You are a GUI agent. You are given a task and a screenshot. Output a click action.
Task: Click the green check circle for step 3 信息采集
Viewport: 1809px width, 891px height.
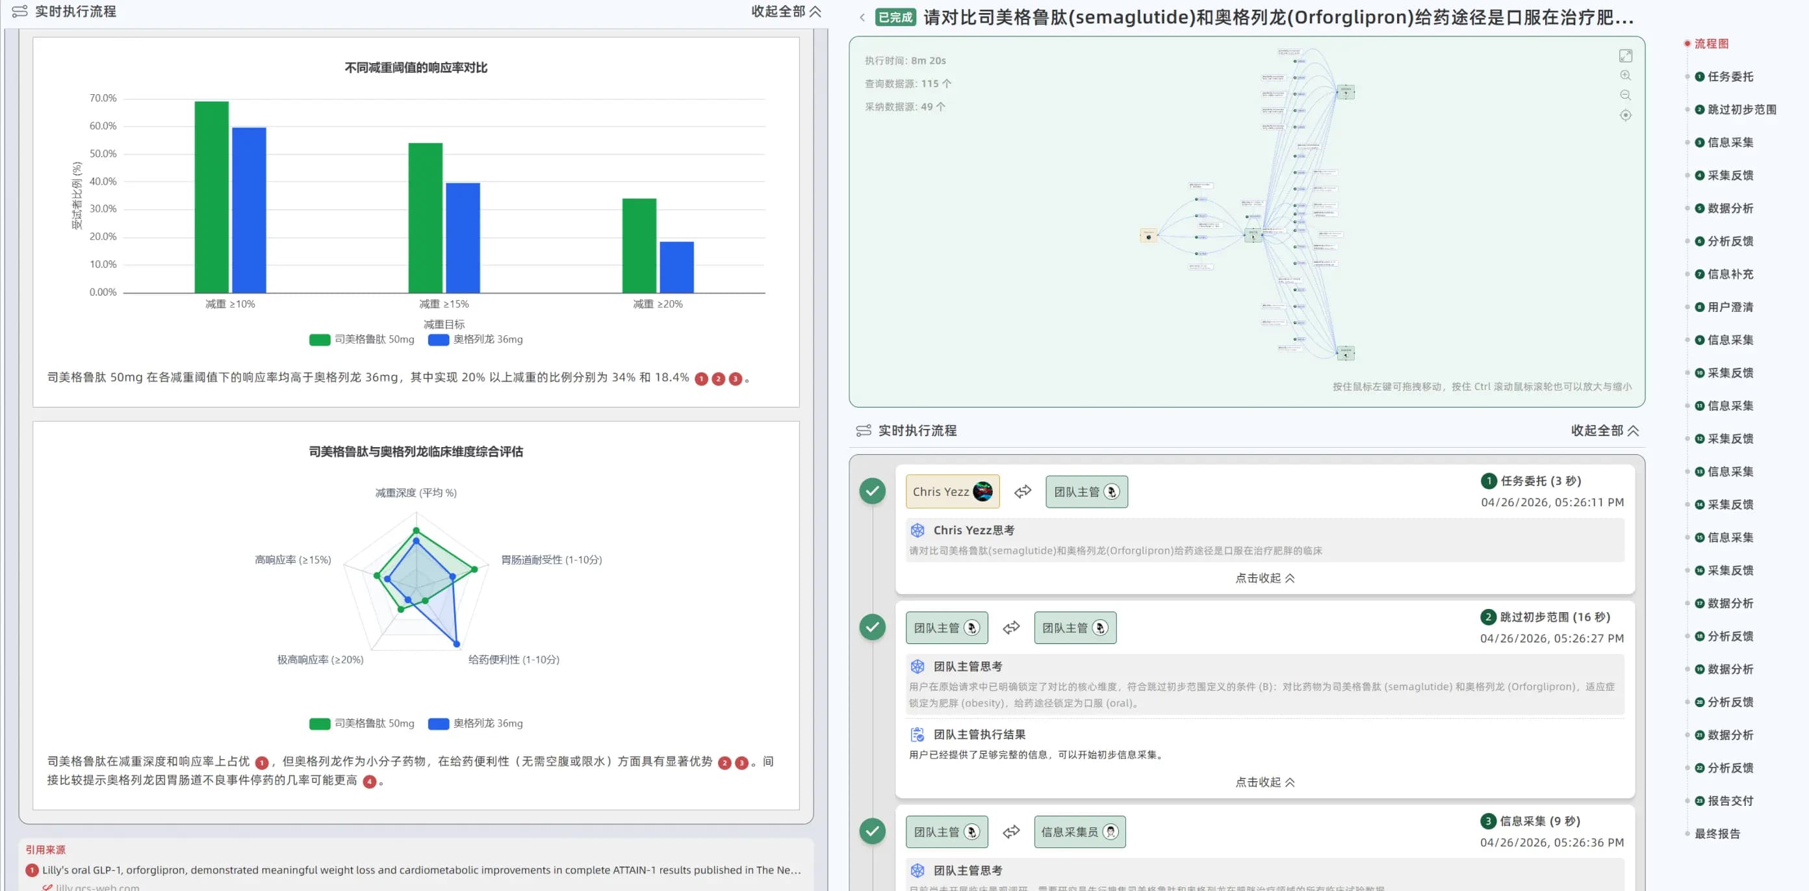coord(872,831)
